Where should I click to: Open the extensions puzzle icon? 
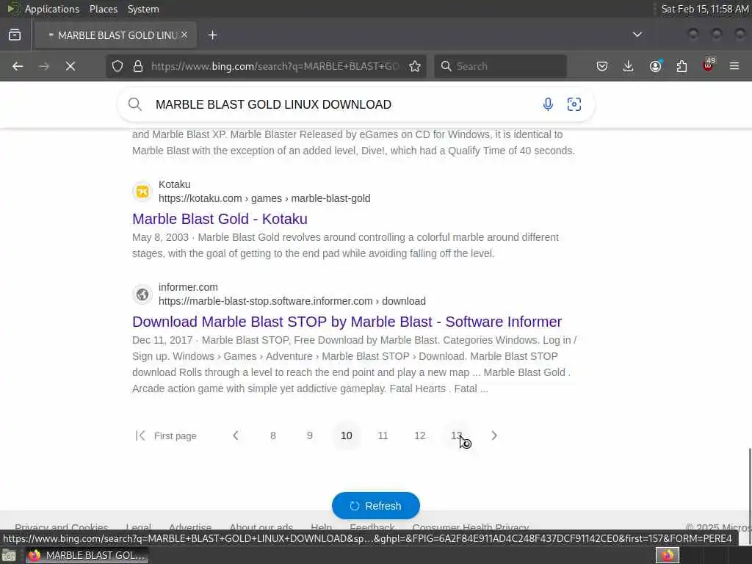pos(681,66)
